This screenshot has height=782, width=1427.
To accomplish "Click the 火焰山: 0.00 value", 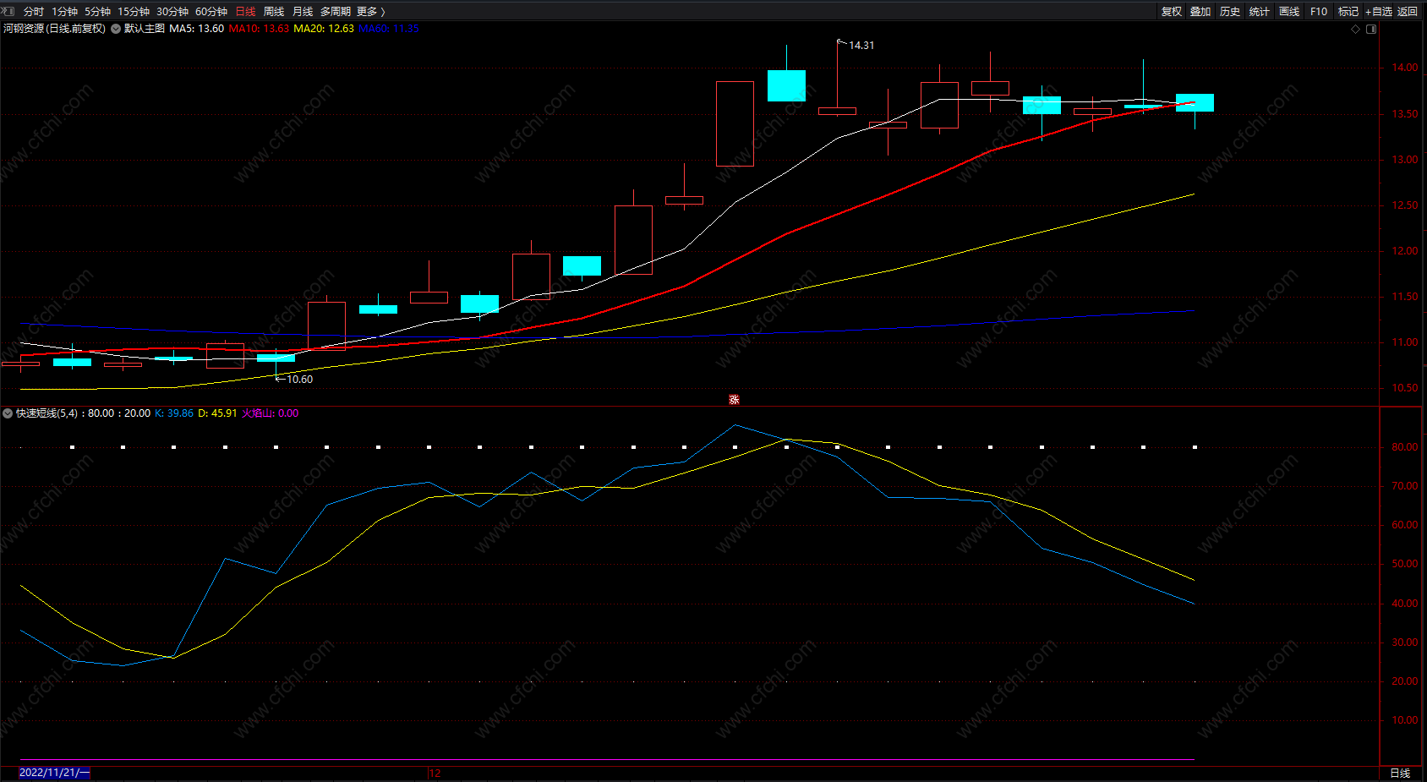I will click(271, 413).
